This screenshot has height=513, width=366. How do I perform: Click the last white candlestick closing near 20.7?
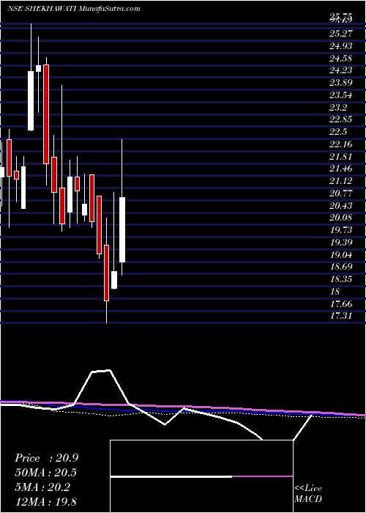pyautogui.click(x=122, y=229)
